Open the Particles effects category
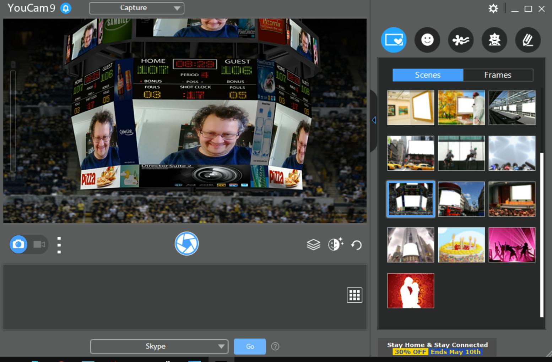 point(461,40)
